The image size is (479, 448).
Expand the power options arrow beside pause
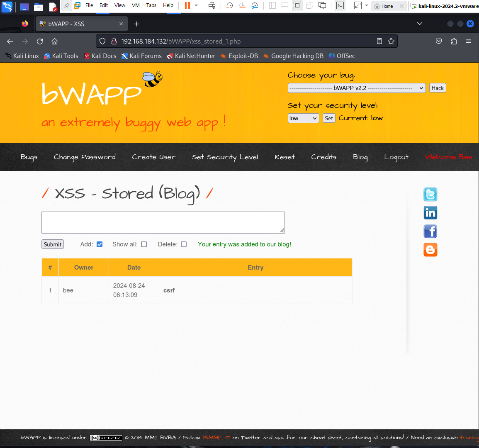tap(196, 5)
